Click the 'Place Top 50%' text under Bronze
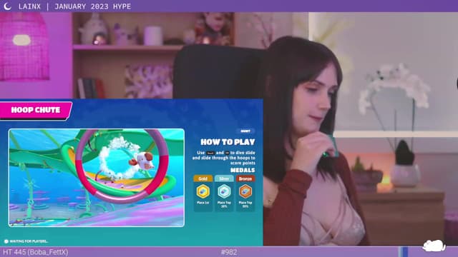The width and height of the screenshot is (458, 257). (245, 204)
